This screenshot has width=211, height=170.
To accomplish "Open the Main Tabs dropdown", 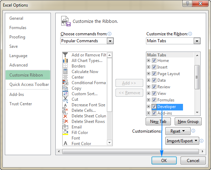I will click(x=197, y=41).
